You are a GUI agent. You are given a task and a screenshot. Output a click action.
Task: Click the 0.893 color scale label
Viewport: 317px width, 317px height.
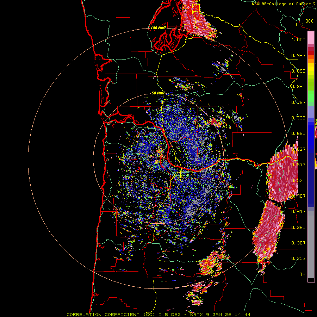[x=298, y=71]
